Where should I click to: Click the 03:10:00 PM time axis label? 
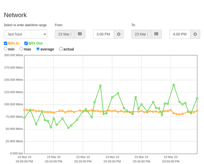click(53, 162)
